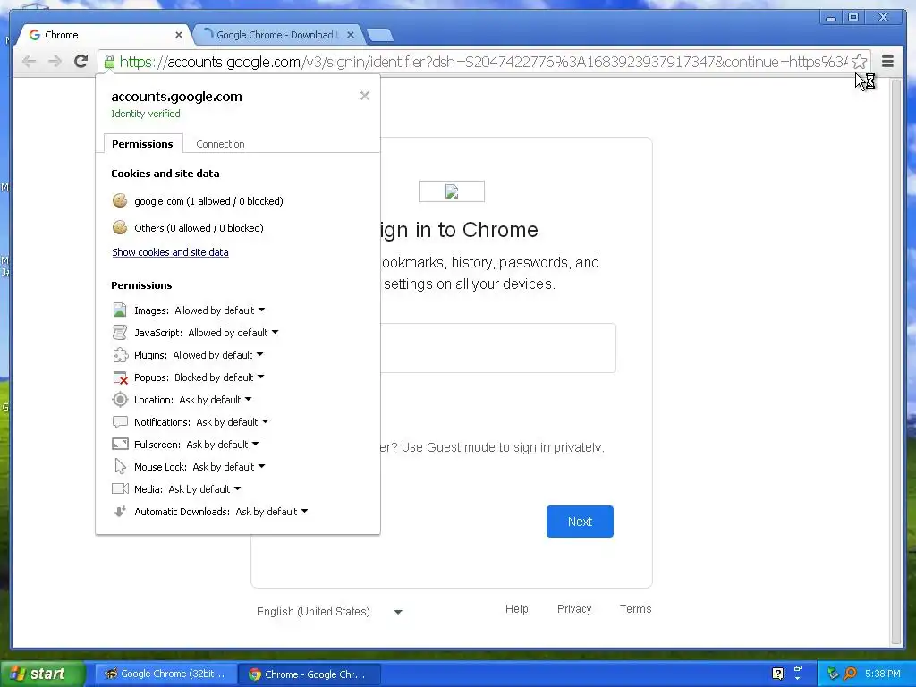Click the Notifications speech bubble icon

tap(120, 422)
